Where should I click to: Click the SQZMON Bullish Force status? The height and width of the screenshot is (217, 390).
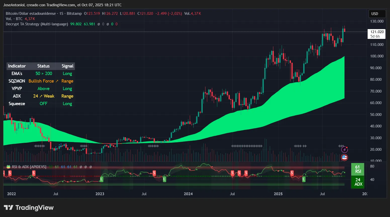(x=41, y=81)
